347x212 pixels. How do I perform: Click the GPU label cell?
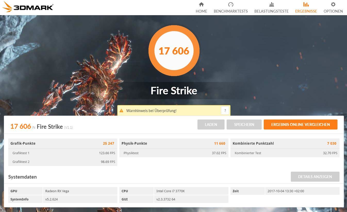click(x=25, y=191)
